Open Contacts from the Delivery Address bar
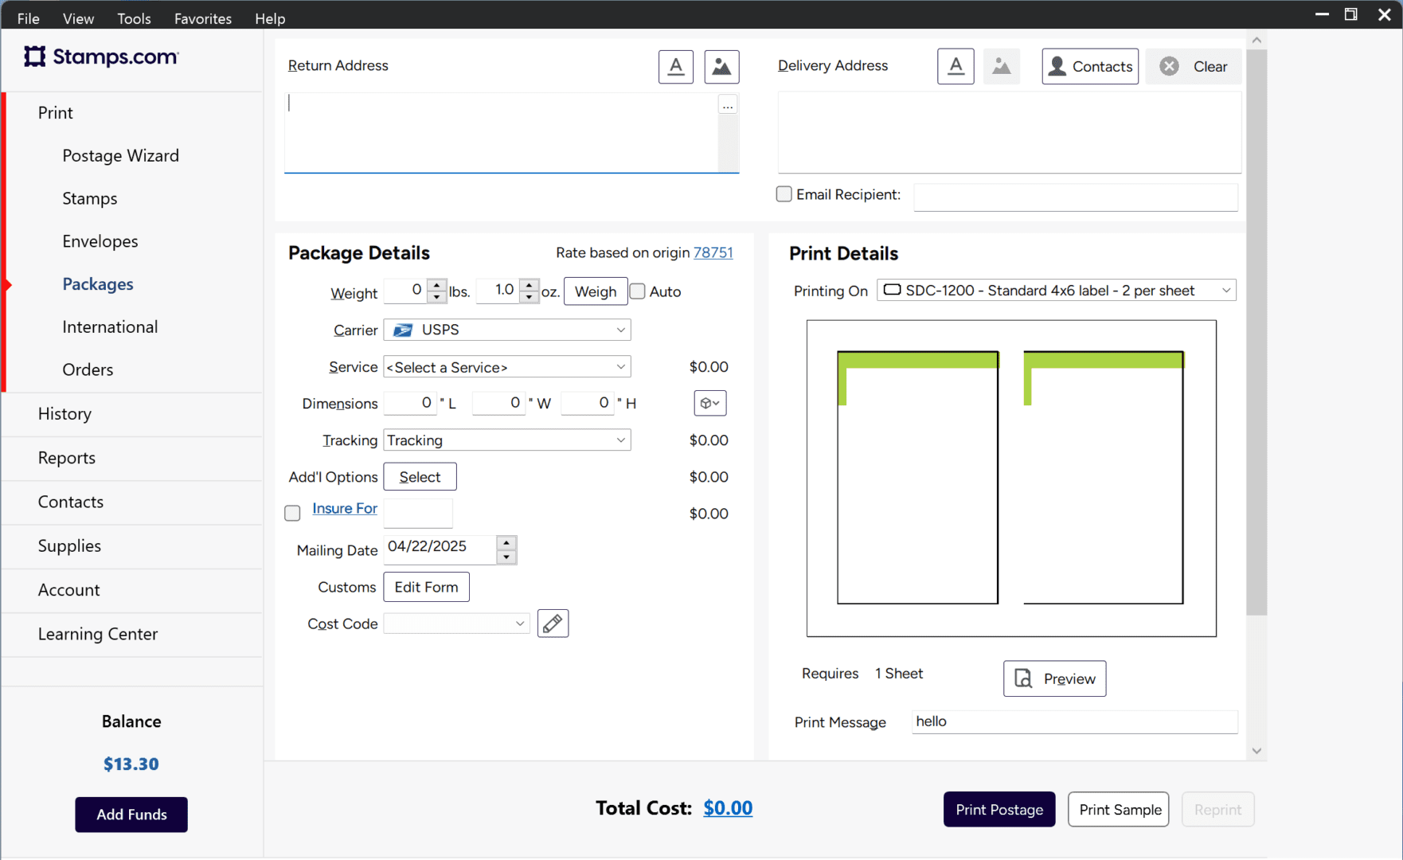Screen dimensions: 1403x860 pyautogui.click(x=1090, y=66)
